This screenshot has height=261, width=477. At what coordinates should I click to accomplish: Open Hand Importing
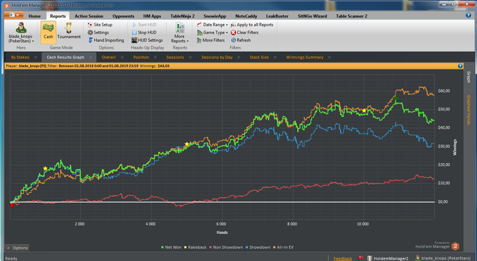106,40
